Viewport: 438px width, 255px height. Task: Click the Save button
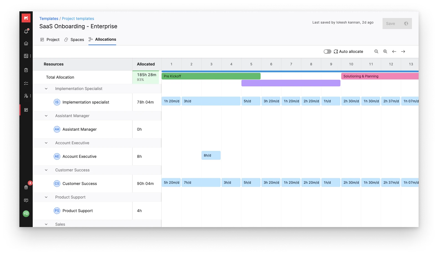(397, 24)
